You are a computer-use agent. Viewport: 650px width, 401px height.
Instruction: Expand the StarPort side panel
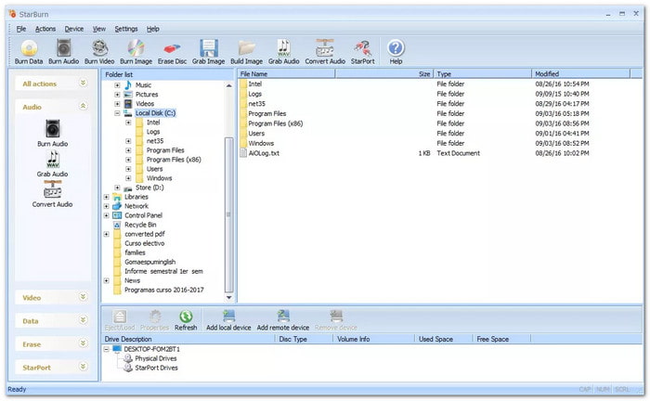(x=84, y=367)
